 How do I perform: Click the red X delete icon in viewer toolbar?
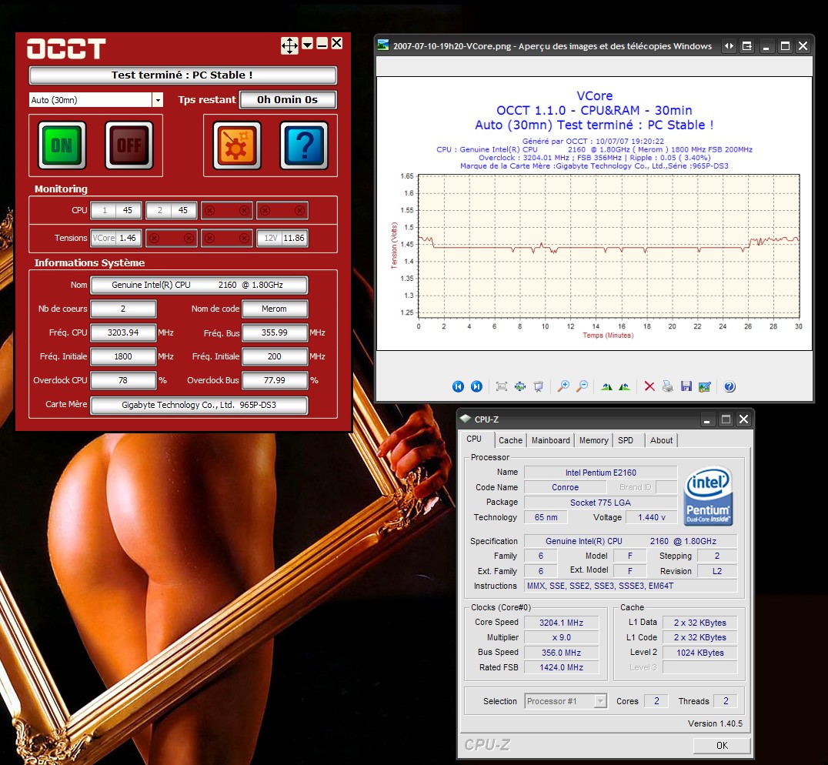click(649, 386)
